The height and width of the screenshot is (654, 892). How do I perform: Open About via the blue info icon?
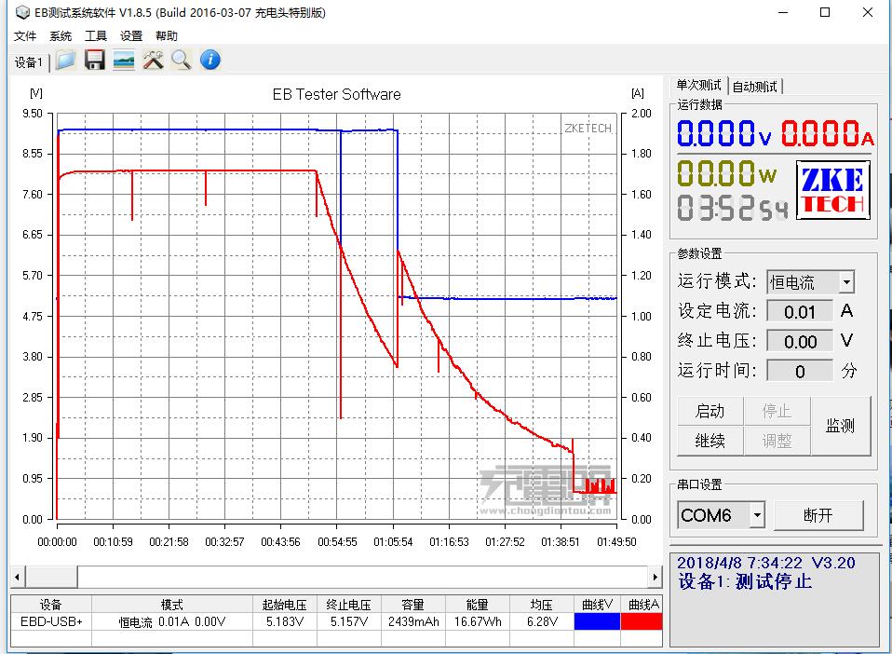point(209,60)
